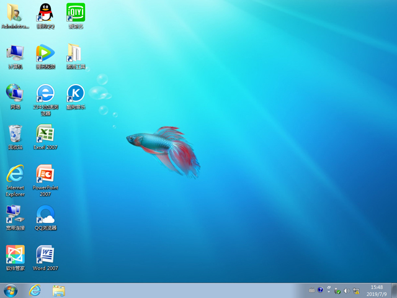Launch the green iQIYI desktop shortcut
The image size is (397, 298).
75,12
